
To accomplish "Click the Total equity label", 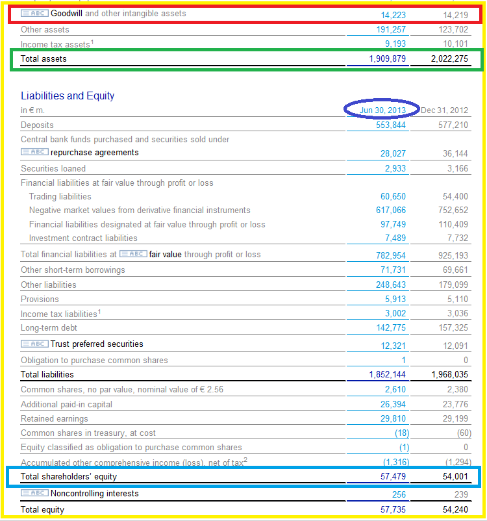I will [x=42, y=510].
